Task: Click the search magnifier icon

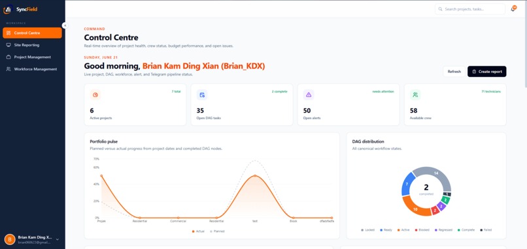Action: point(440,9)
